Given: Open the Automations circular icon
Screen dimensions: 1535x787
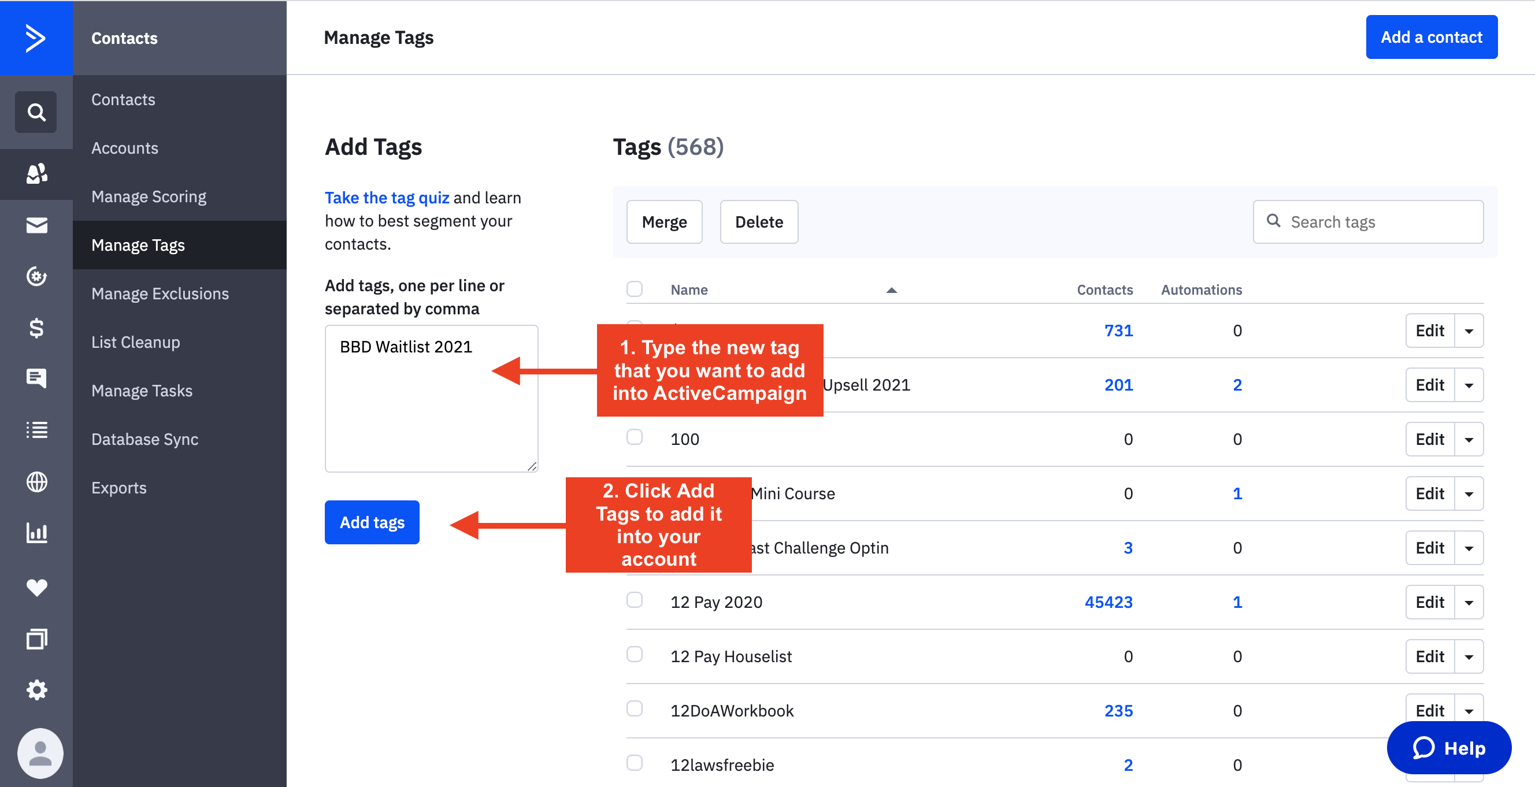Looking at the screenshot, I should click(36, 276).
